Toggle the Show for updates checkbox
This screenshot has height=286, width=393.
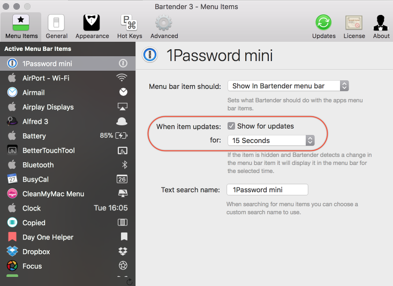(x=231, y=126)
